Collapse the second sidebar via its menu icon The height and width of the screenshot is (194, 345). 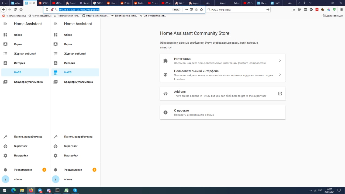pyautogui.click(x=56, y=24)
